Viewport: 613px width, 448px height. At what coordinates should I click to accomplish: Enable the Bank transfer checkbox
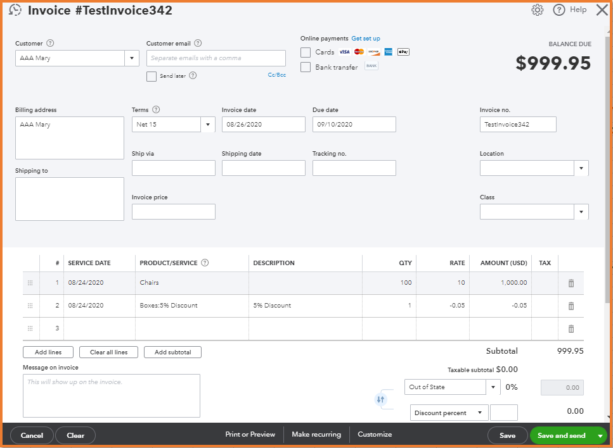(x=306, y=67)
